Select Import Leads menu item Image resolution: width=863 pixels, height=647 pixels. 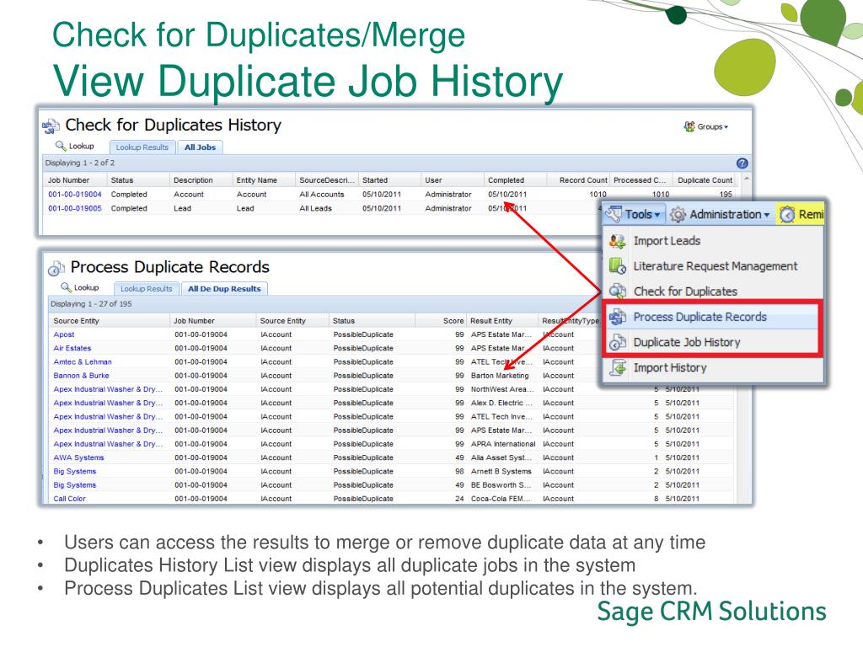click(x=667, y=241)
